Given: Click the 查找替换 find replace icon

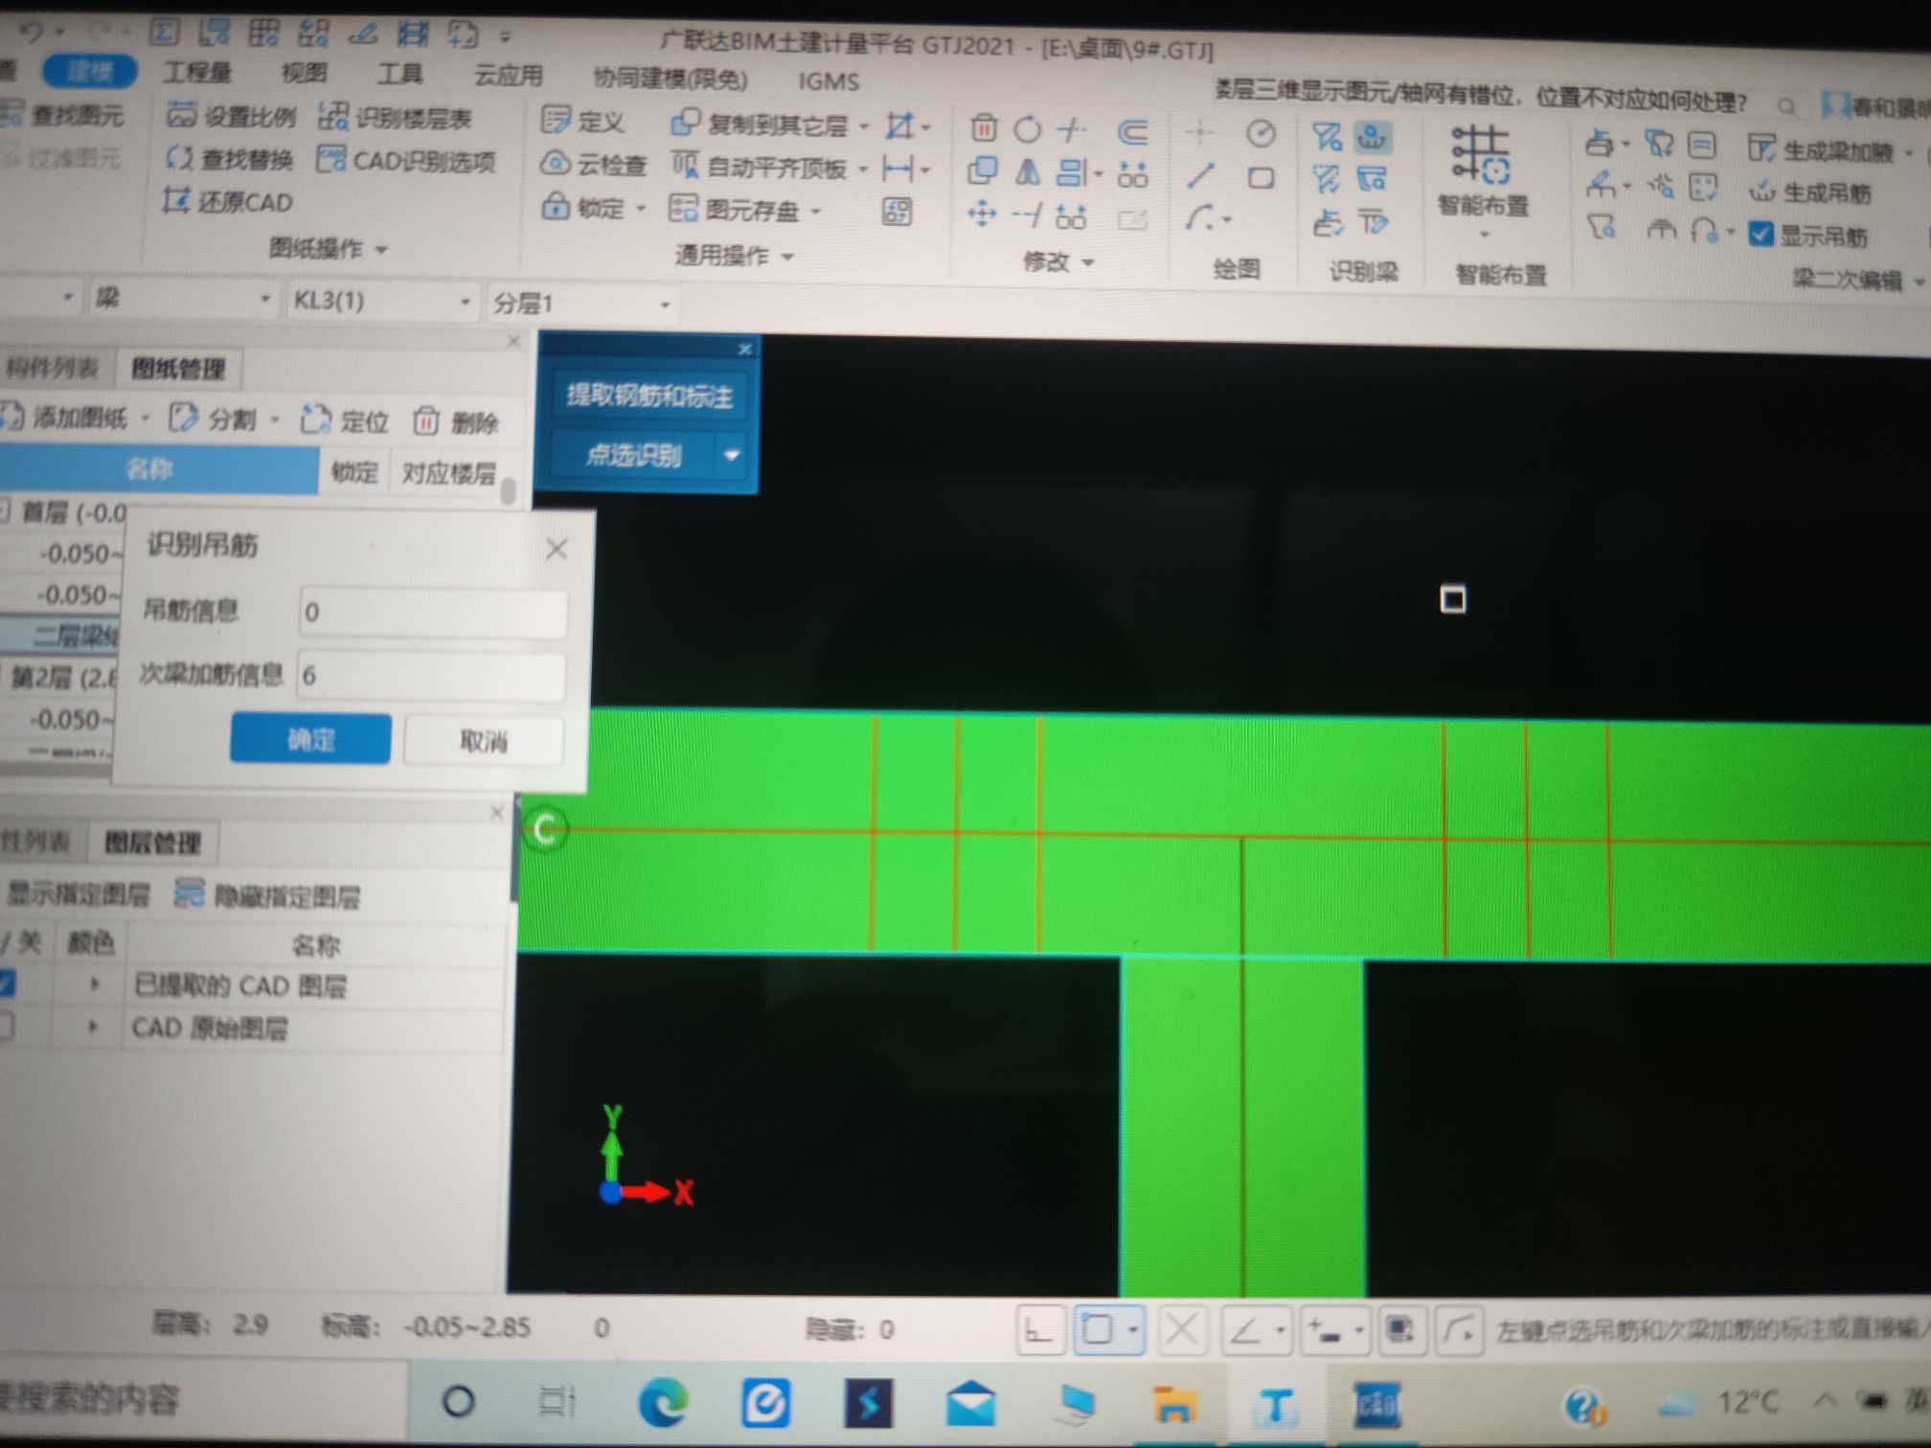Looking at the screenshot, I should coord(179,158).
